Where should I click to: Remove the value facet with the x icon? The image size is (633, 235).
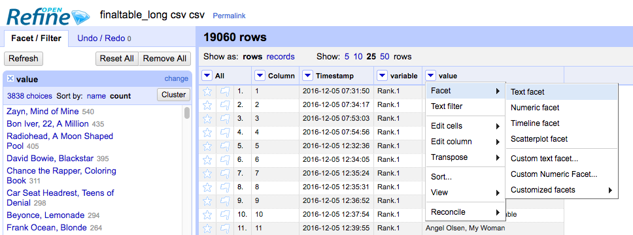tap(10, 78)
